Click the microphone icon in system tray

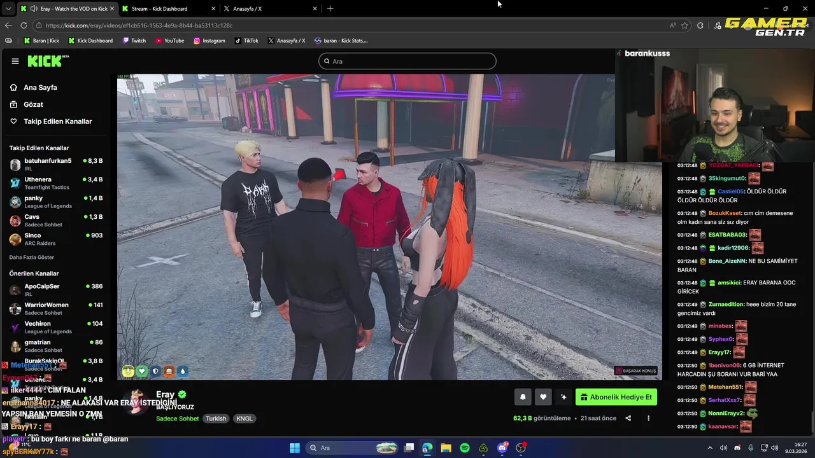[751, 448]
